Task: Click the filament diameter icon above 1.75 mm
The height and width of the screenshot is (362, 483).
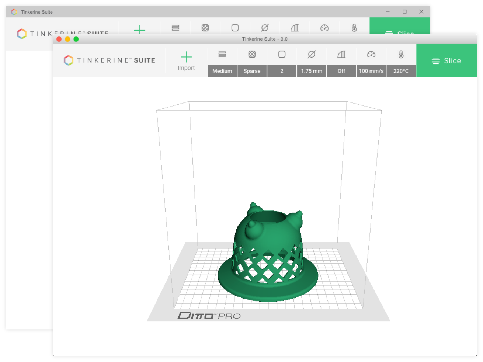Action: [x=312, y=54]
